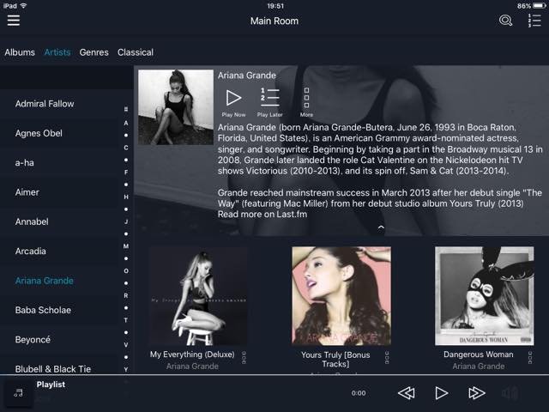Screen dimensions: 549x412
Task: Select artist Beyoncé
Action: coord(59,340)
